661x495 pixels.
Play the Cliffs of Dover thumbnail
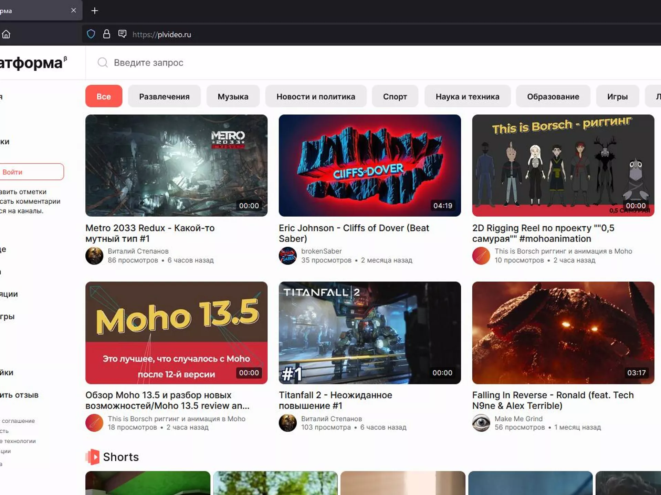(x=369, y=165)
